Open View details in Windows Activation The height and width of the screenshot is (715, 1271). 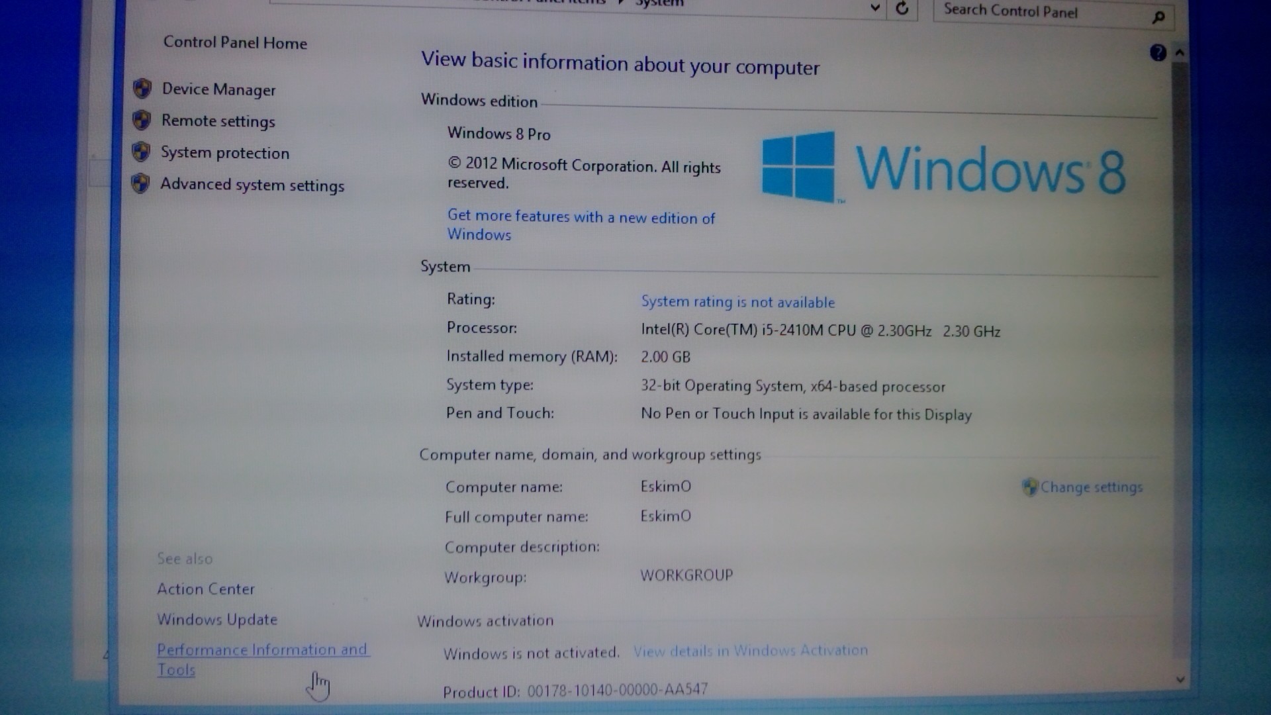pos(750,651)
